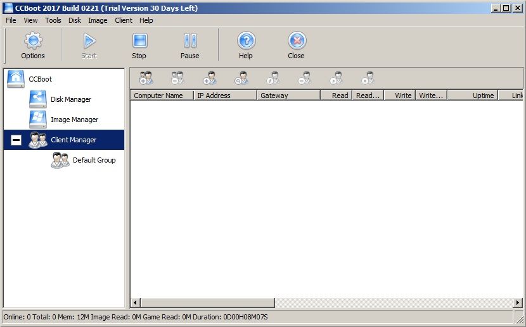Open the Disk menu
Viewport: 526px width, 327px height.
tap(75, 20)
